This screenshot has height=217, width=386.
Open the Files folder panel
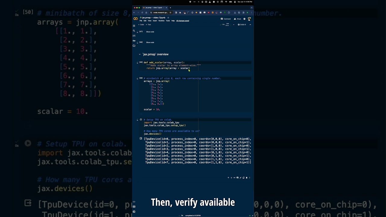tap(134, 46)
